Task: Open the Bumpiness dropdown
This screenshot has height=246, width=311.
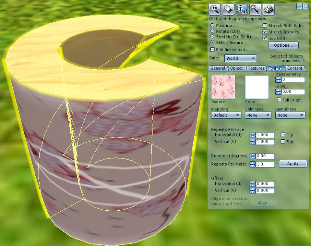Action: pos(290,115)
